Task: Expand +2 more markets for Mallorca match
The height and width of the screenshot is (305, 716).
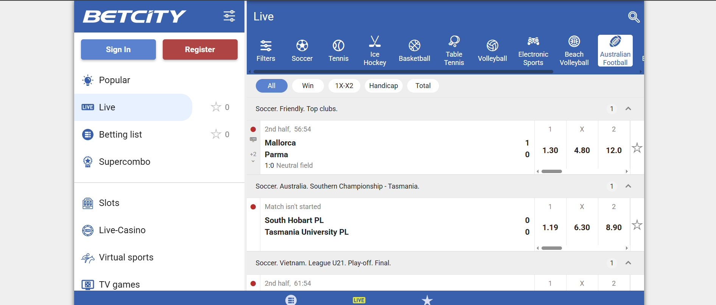Action: click(253, 157)
